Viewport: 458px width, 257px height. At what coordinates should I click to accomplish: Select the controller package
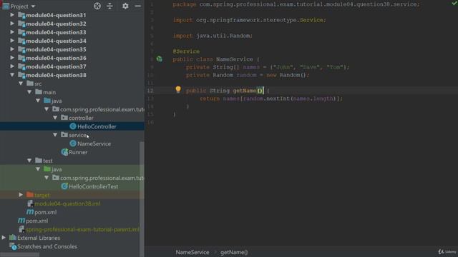click(81, 118)
